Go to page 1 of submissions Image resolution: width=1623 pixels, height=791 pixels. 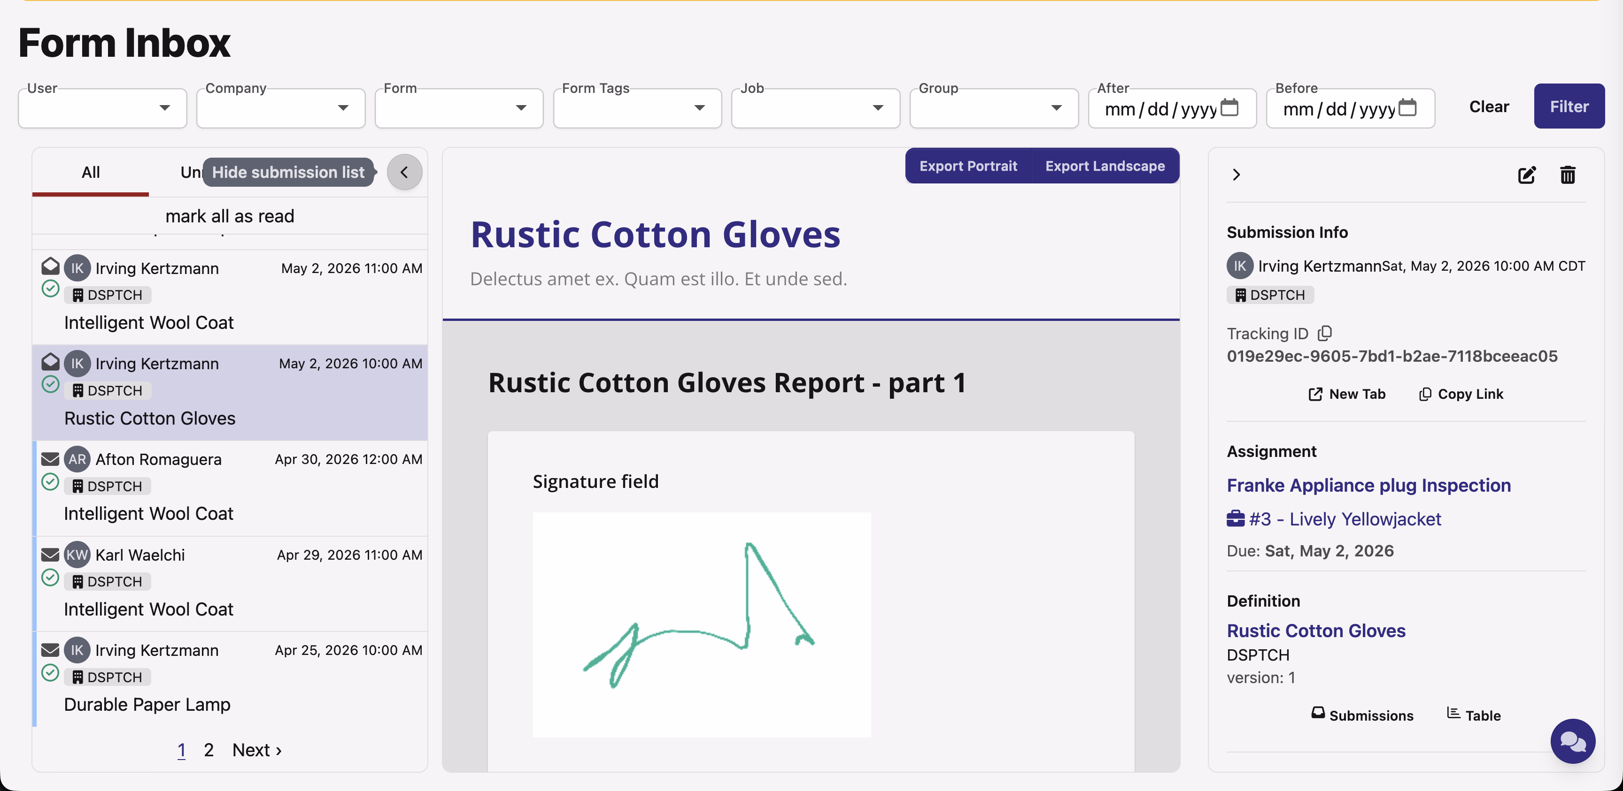pyautogui.click(x=181, y=750)
